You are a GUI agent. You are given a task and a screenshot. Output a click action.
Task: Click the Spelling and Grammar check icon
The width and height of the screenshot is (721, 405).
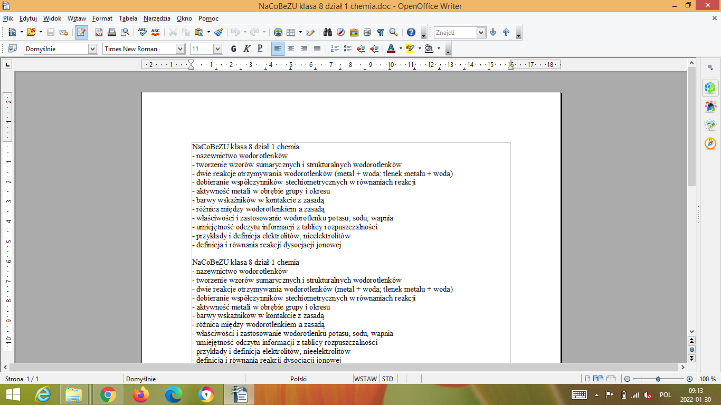pos(142,32)
